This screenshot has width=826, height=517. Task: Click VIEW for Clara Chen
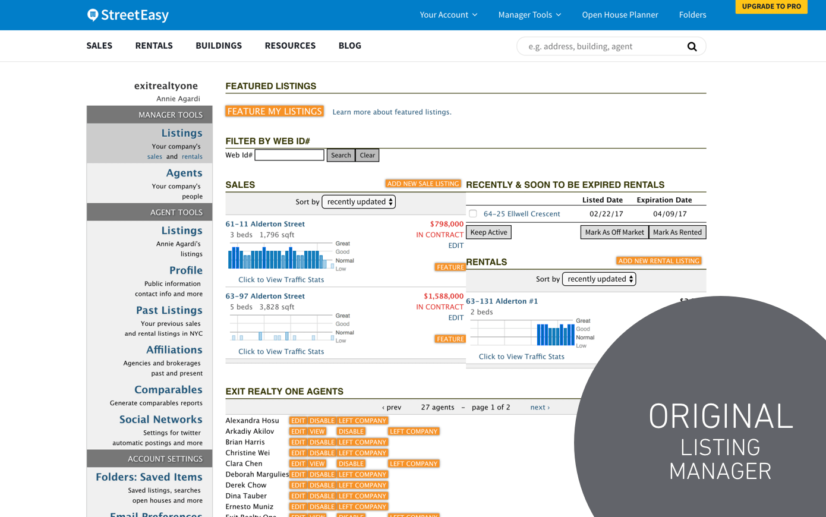tap(317, 464)
